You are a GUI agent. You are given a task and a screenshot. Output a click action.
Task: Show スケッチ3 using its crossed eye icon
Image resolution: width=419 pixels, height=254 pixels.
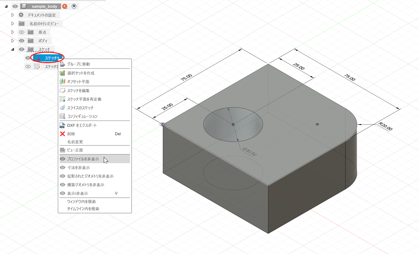[28, 66]
